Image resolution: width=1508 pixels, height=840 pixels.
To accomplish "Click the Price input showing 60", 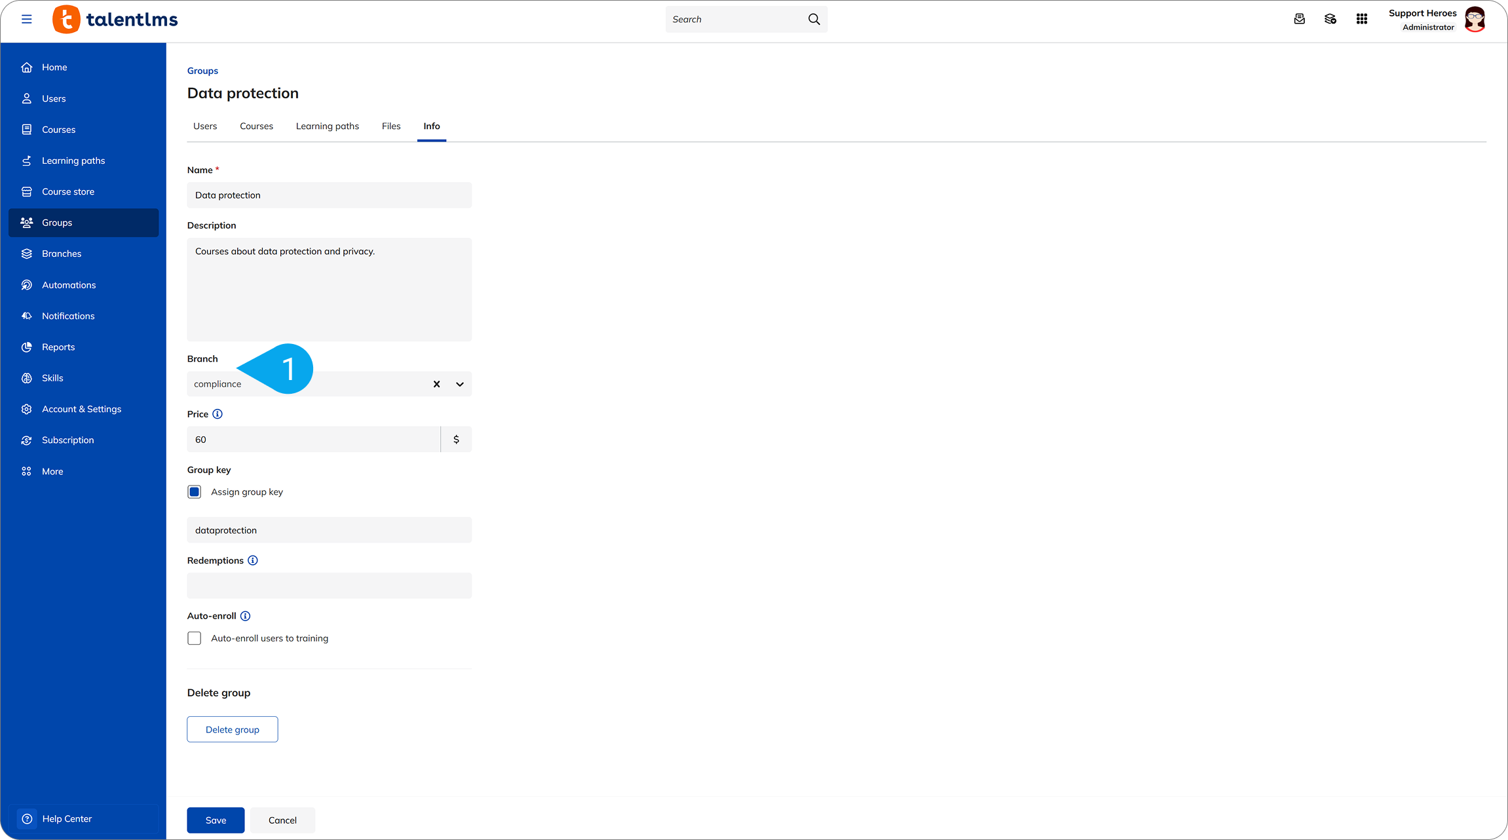I will [x=314, y=440].
